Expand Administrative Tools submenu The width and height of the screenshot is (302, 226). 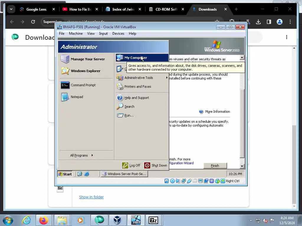pos(142,78)
